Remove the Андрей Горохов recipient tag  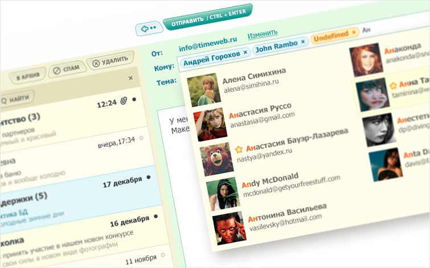[x=245, y=52]
